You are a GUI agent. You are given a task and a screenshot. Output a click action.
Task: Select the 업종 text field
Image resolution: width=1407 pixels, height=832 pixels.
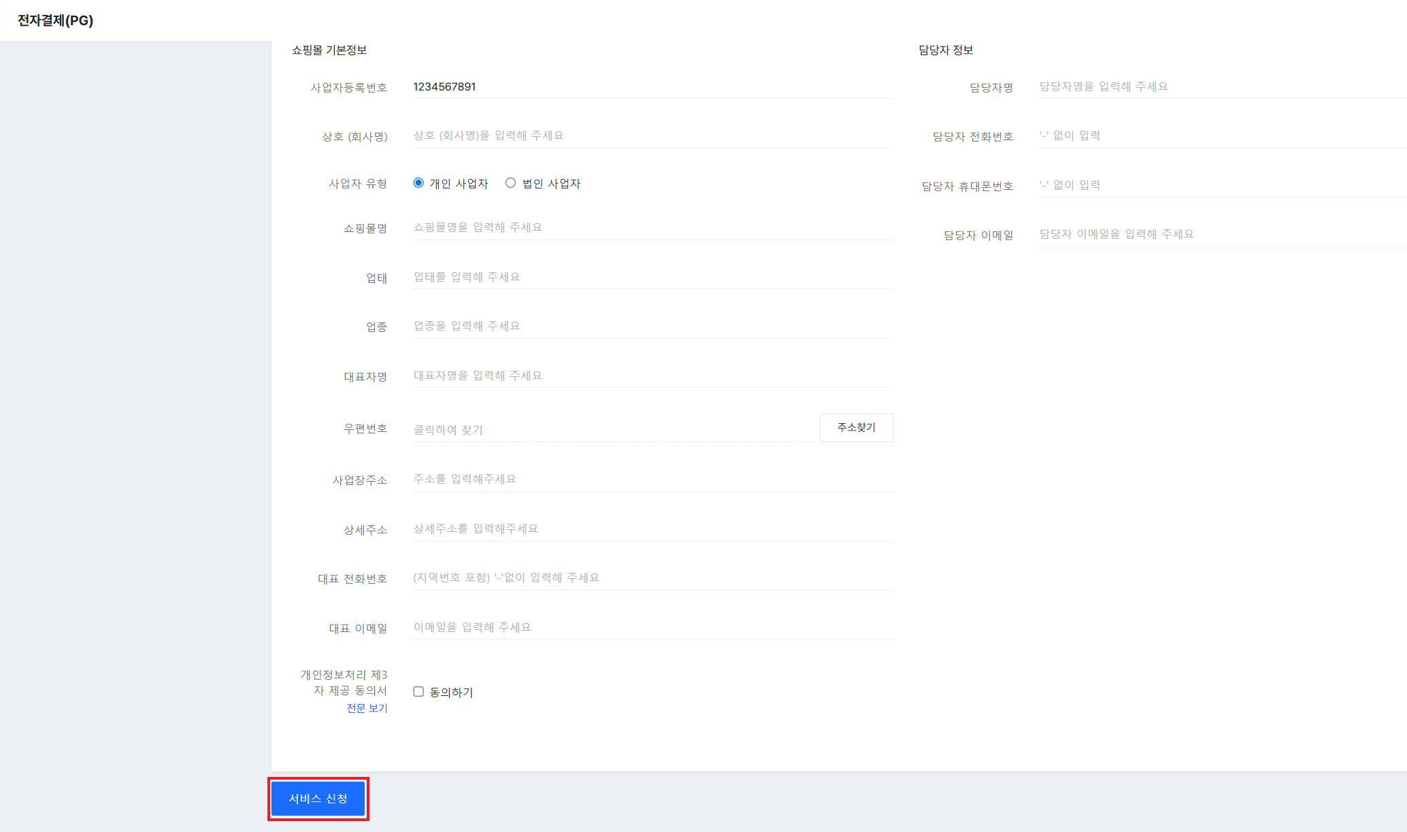pyautogui.click(x=652, y=327)
